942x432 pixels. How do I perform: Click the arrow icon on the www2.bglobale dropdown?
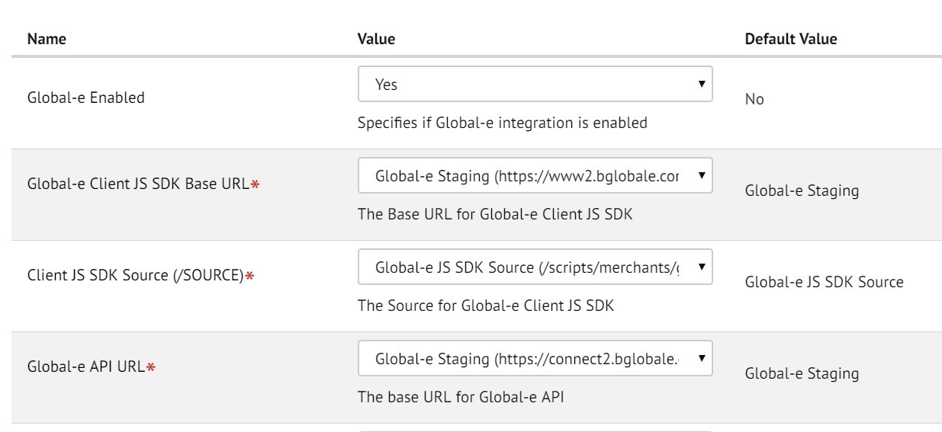click(x=701, y=175)
